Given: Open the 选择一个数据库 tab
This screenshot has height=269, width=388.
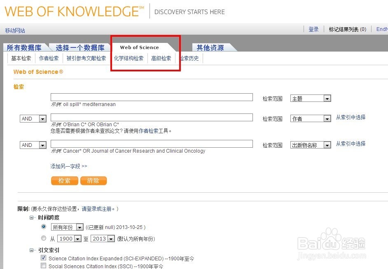Looking at the screenshot, I should 80,47.
